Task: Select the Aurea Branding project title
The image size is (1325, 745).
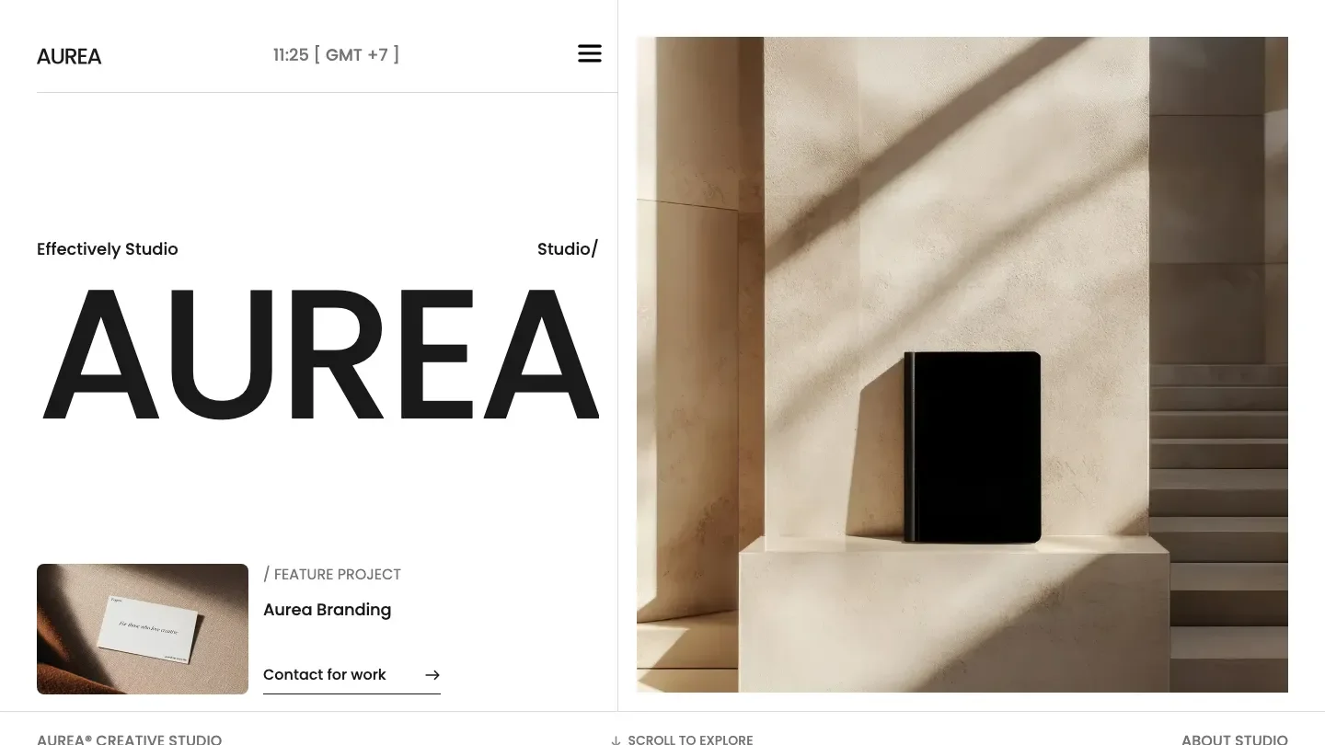Action: pos(327,610)
